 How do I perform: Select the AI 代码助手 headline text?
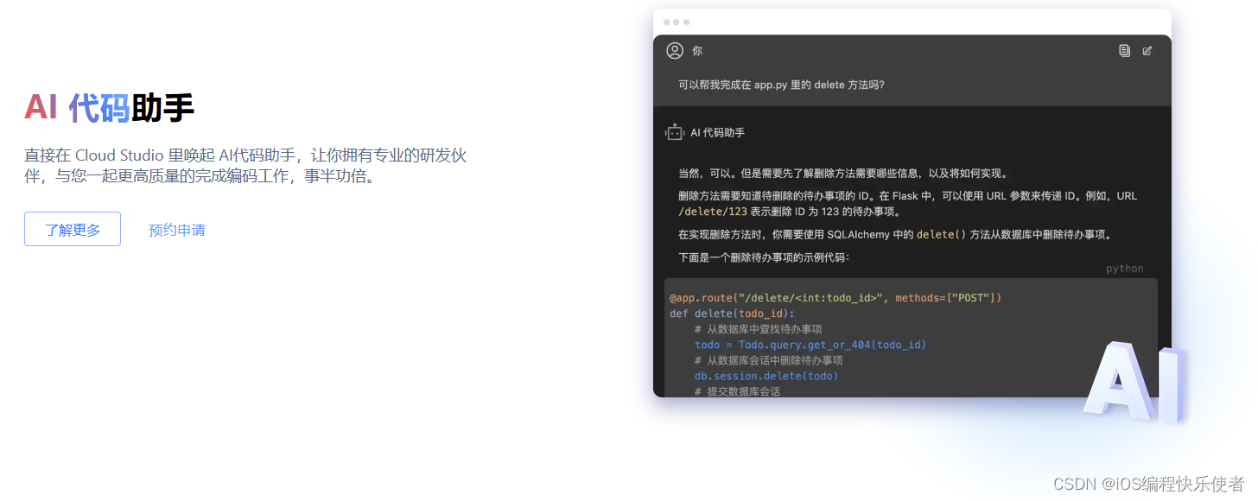pos(109,108)
